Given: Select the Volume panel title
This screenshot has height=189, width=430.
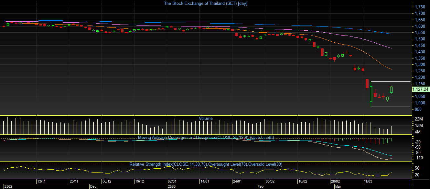Looking at the screenshot, I should pos(206,119).
